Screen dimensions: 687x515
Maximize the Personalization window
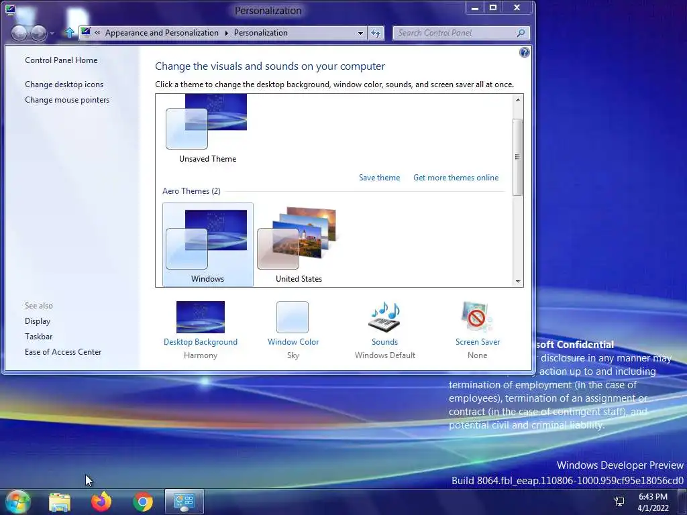(x=493, y=7)
